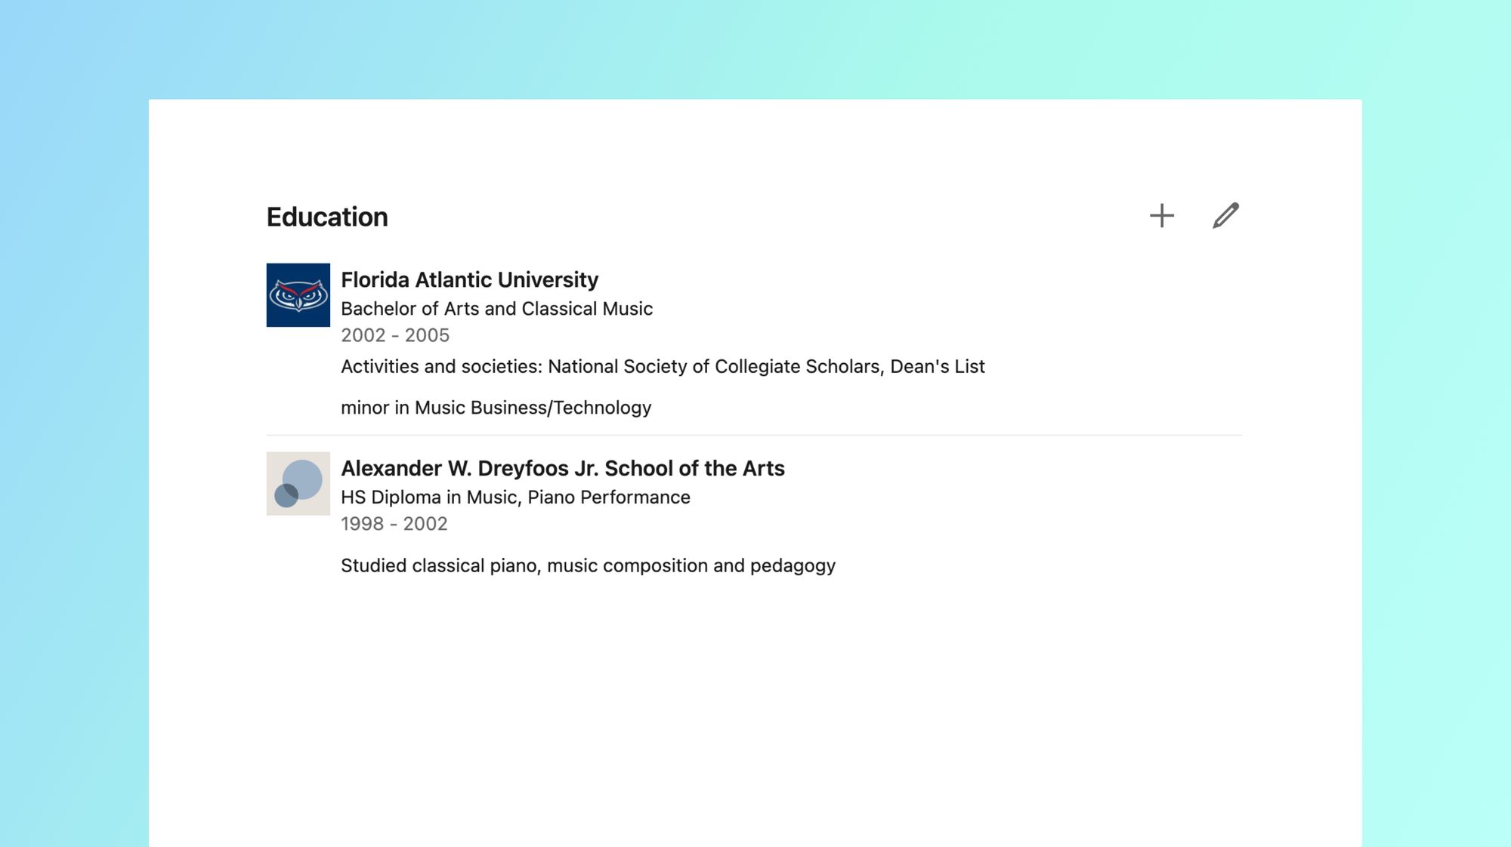Click the Education section heading
This screenshot has width=1511, height=847.
click(x=327, y=217)
